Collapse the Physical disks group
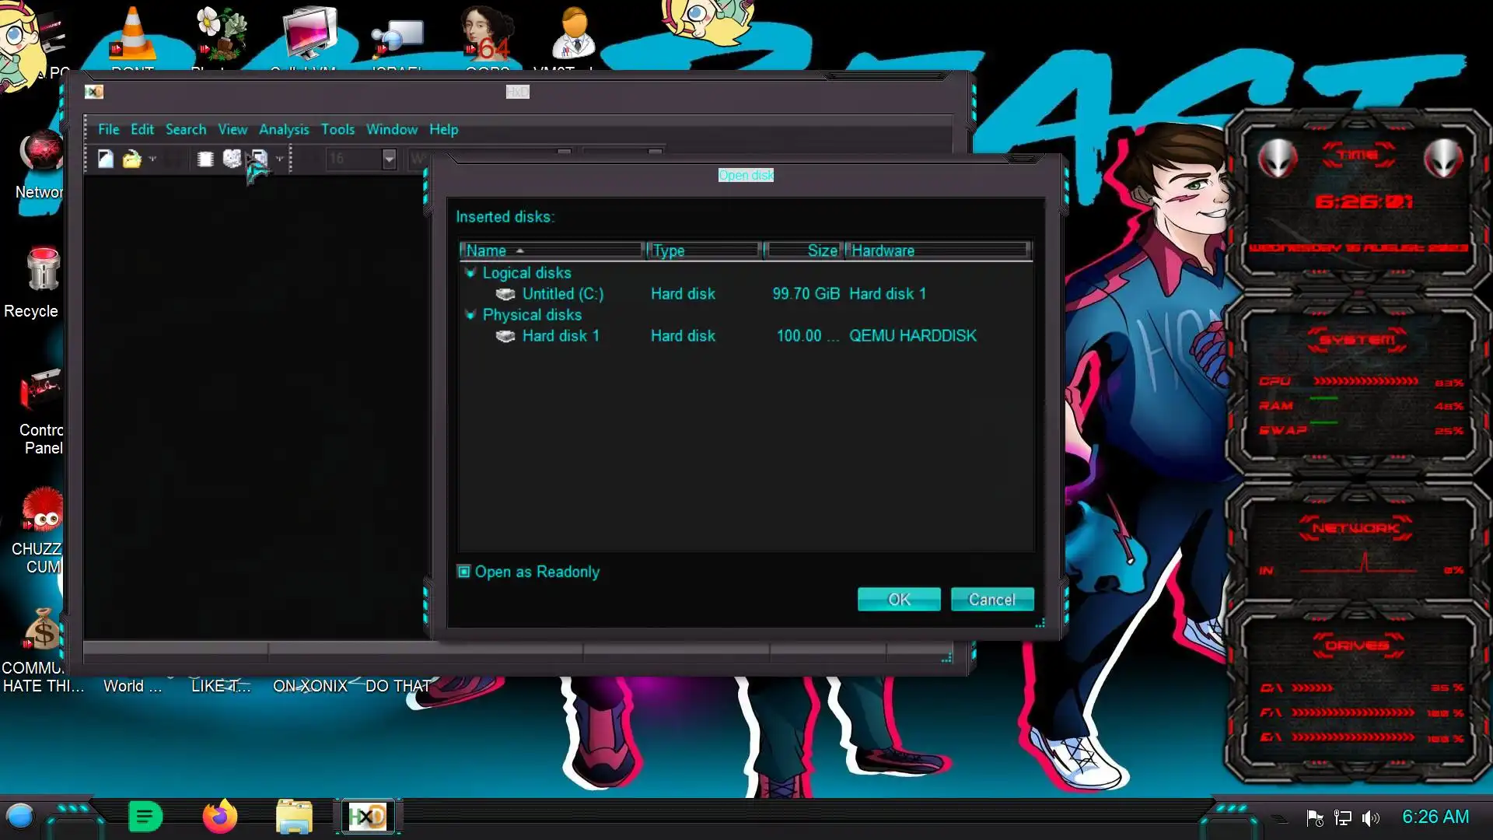The height and width of the screenshot is (840, 1493). (470, 314)
